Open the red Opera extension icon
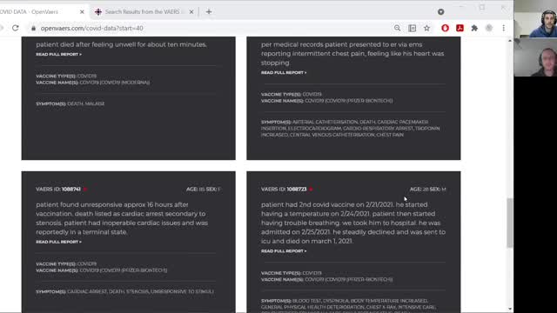Image resolution: width=557 pixels, height=313 pixels. (445, 28)
